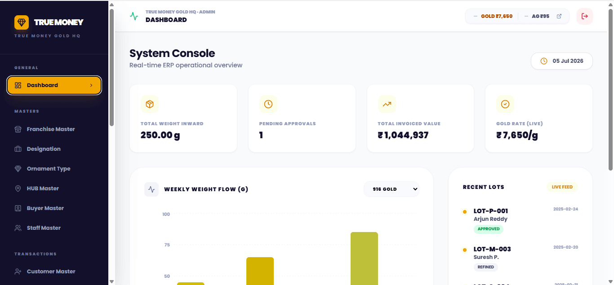The image size is (614, 285).
Task: Click the System Console heading
Action: click(172, 53)
